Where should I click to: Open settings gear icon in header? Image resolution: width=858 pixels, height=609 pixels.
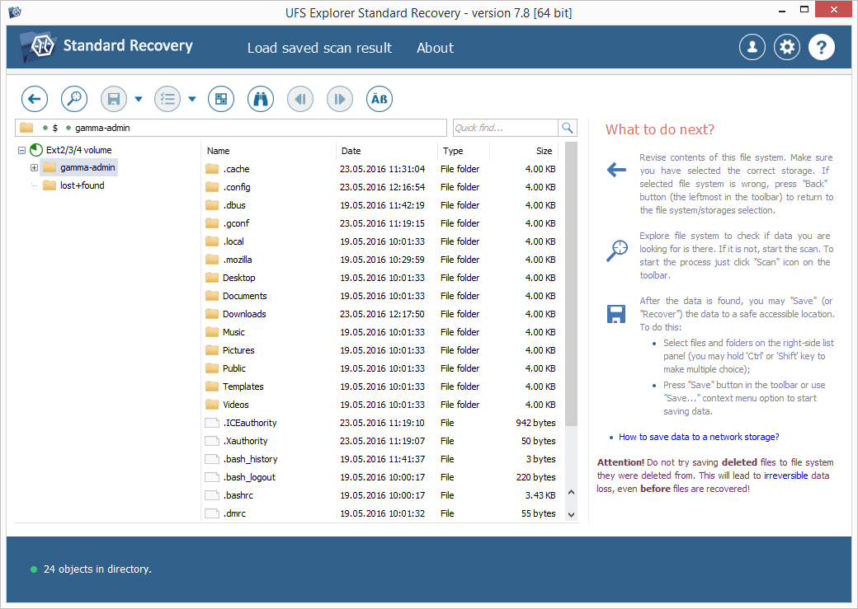pyautogui.click(x=787, y=47)
